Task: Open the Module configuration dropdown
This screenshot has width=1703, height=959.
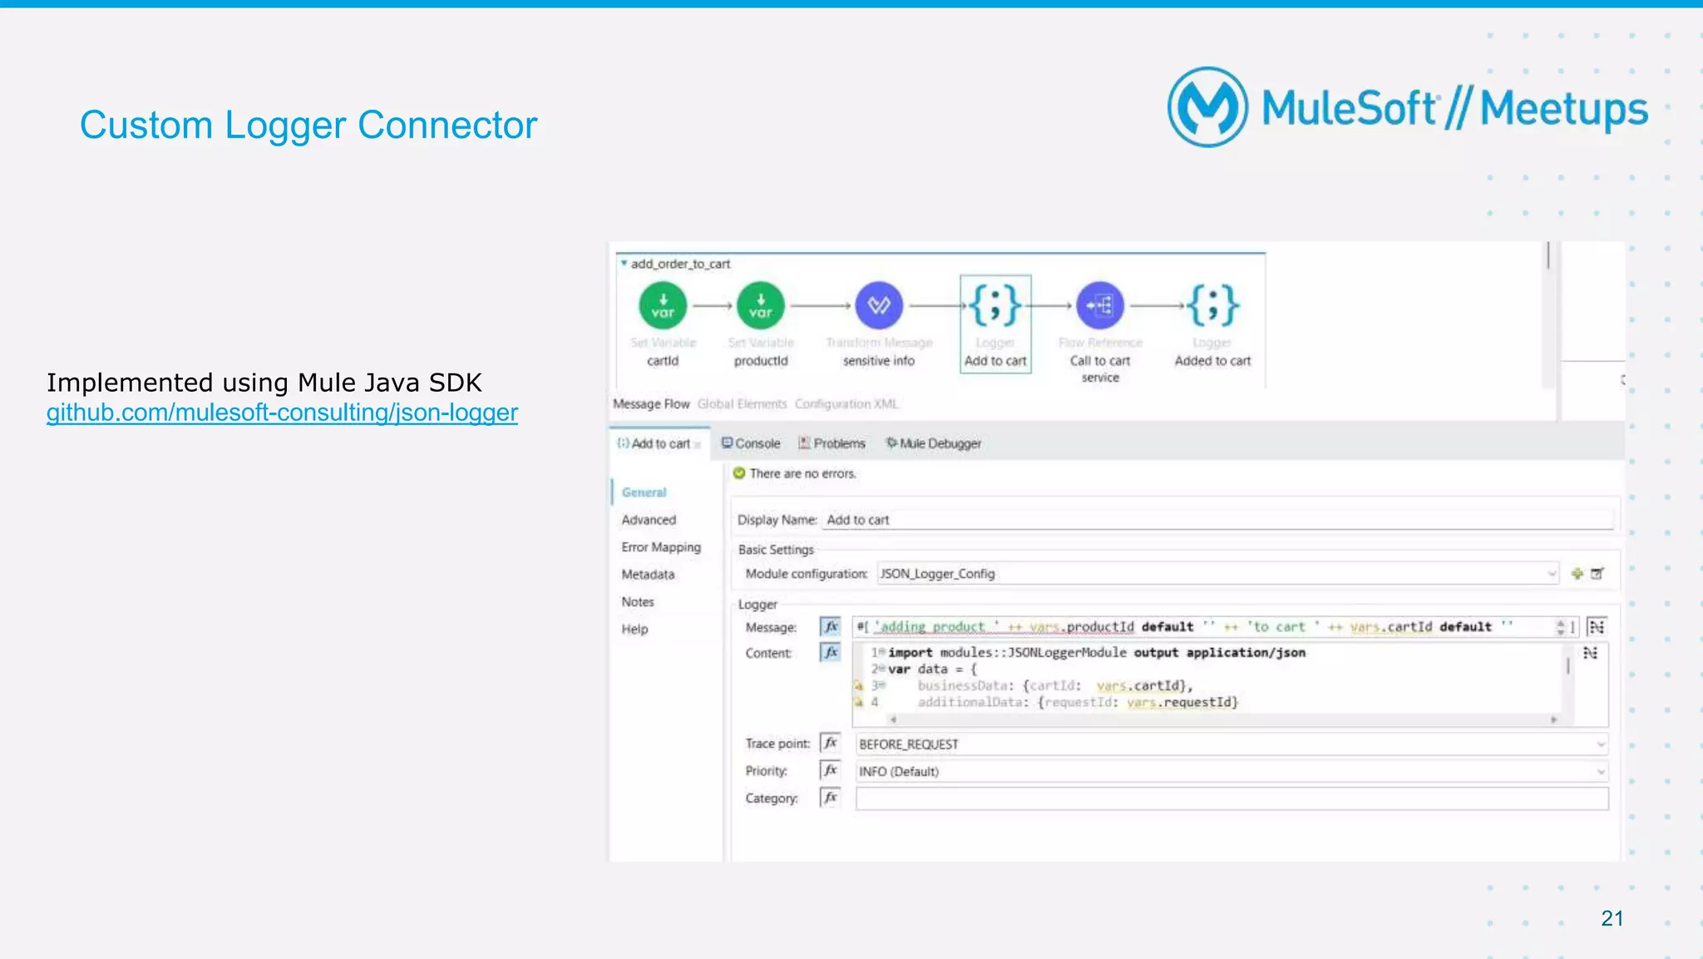Action: click(1217, 574)
